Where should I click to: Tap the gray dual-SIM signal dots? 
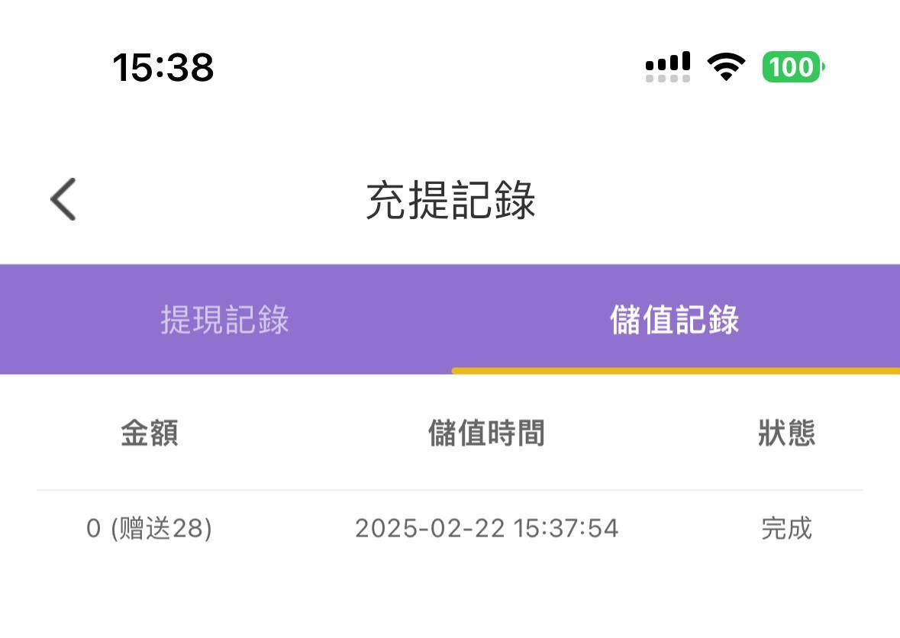click(668, 78)
